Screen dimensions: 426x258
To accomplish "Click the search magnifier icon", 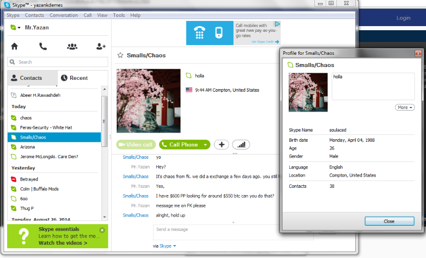I will pyautogui.click(x=12, y=62).
